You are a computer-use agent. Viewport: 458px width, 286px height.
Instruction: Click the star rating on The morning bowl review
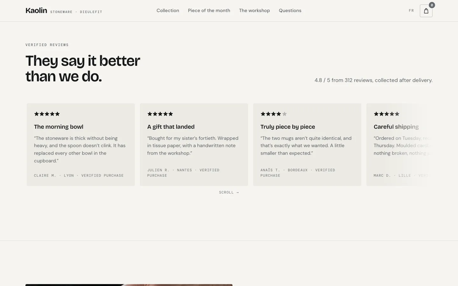47,114
